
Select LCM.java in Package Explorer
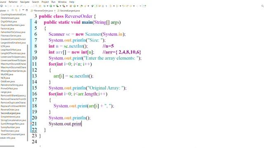click(5, 46)
